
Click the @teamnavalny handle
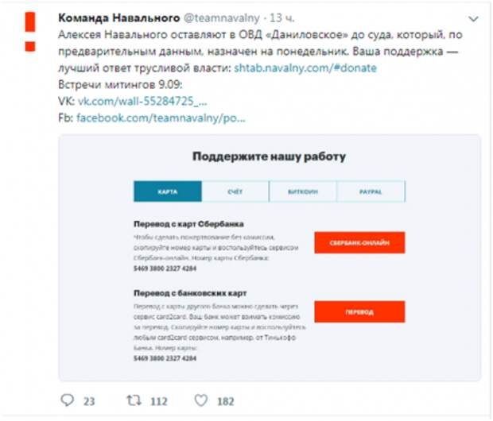[x=222, y=18]
